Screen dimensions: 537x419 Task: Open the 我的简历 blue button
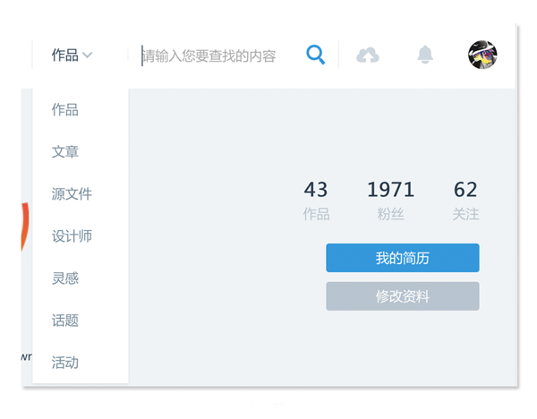(x=403, y=258)
